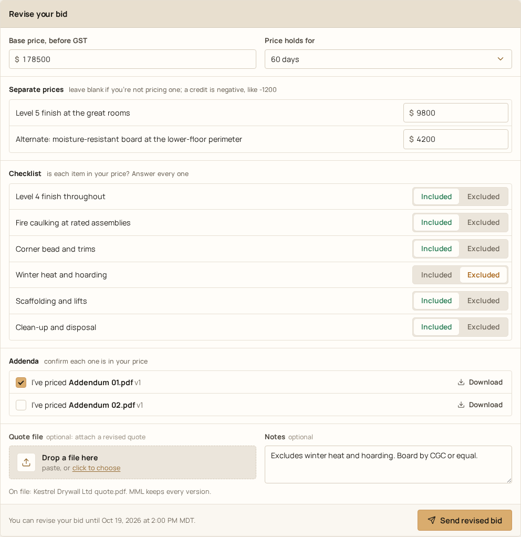Click the Price holds for label
The width and height of the screenshot is (521, 537).
click(x=289, y=40)
